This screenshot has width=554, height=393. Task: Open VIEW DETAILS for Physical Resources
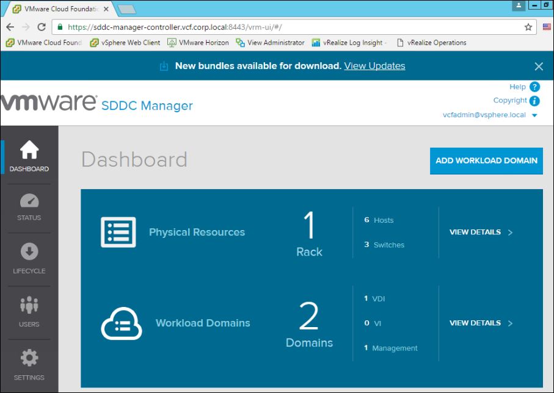pos(481,232)
